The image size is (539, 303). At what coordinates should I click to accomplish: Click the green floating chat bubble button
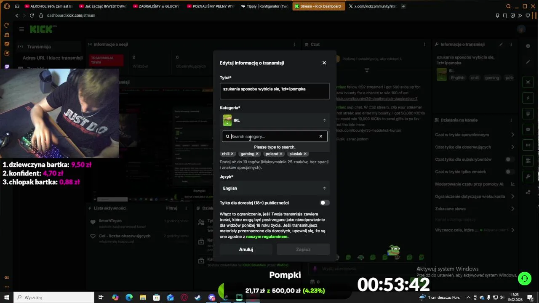(x=524, y=278)
